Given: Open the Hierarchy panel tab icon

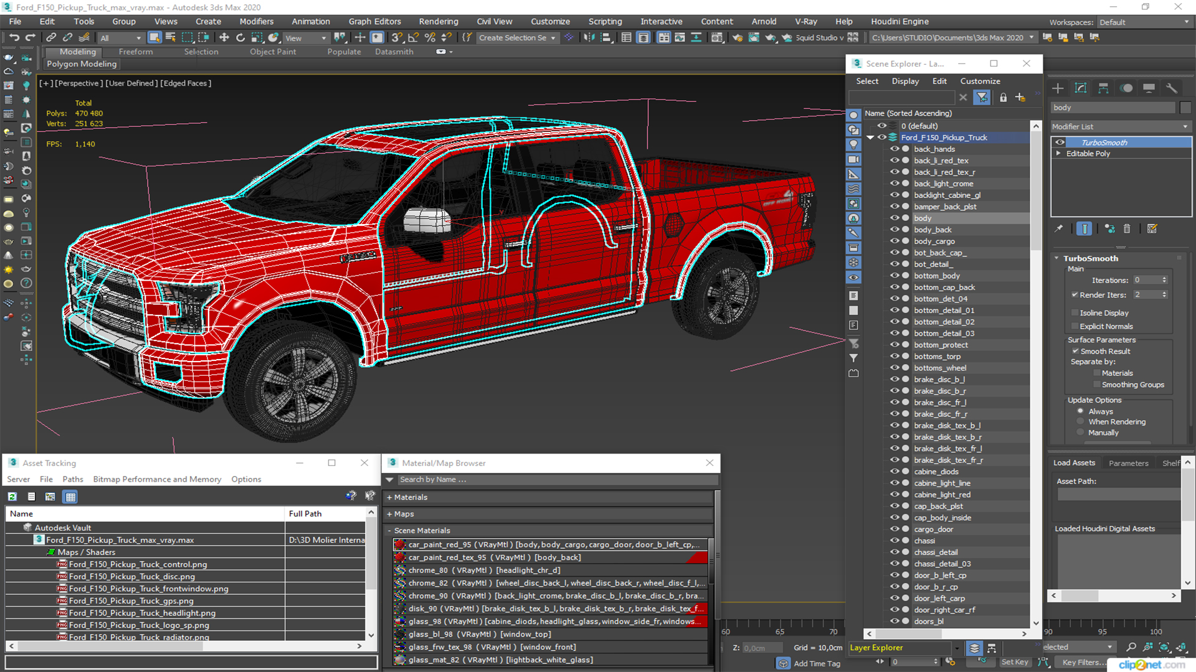Looking at the screenshot, I should (1103, 88).
